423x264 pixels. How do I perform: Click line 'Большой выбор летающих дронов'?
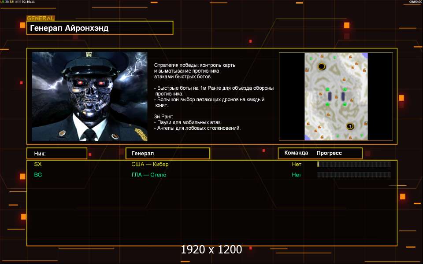click(x=209, y=99)
